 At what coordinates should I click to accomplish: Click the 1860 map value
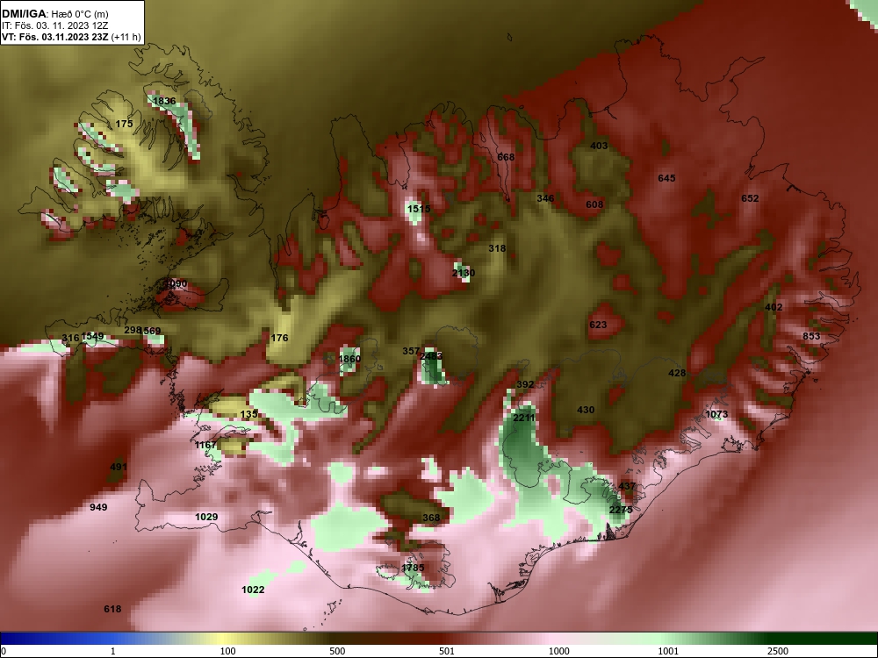350,359
